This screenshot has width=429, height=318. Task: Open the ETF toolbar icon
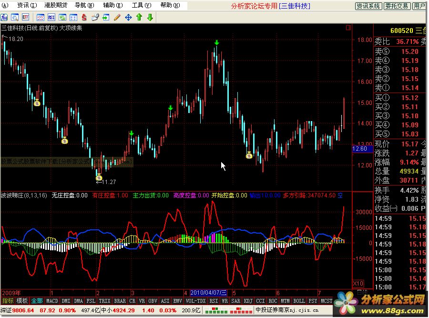tap(25, 18)
